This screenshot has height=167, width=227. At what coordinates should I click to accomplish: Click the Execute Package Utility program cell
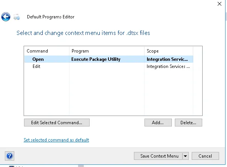(96, 59)
